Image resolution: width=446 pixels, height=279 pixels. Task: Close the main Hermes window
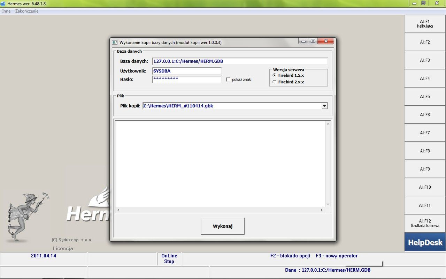(437, 3)
